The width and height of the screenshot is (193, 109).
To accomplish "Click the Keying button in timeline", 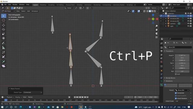I will [x=18, y=97].
